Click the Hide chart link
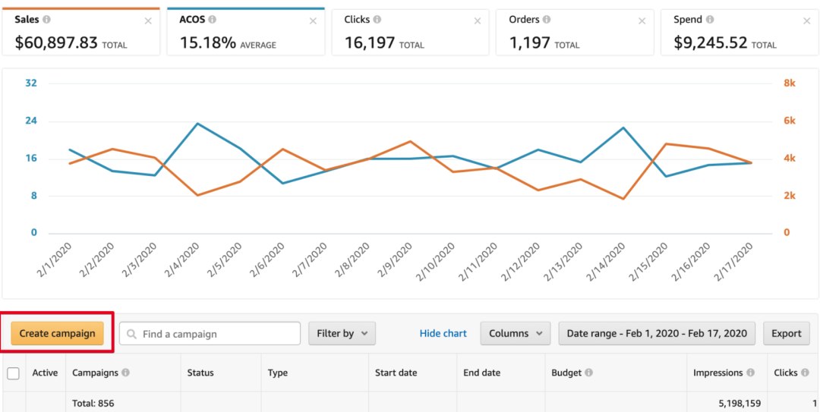 [x=443, y=333]
